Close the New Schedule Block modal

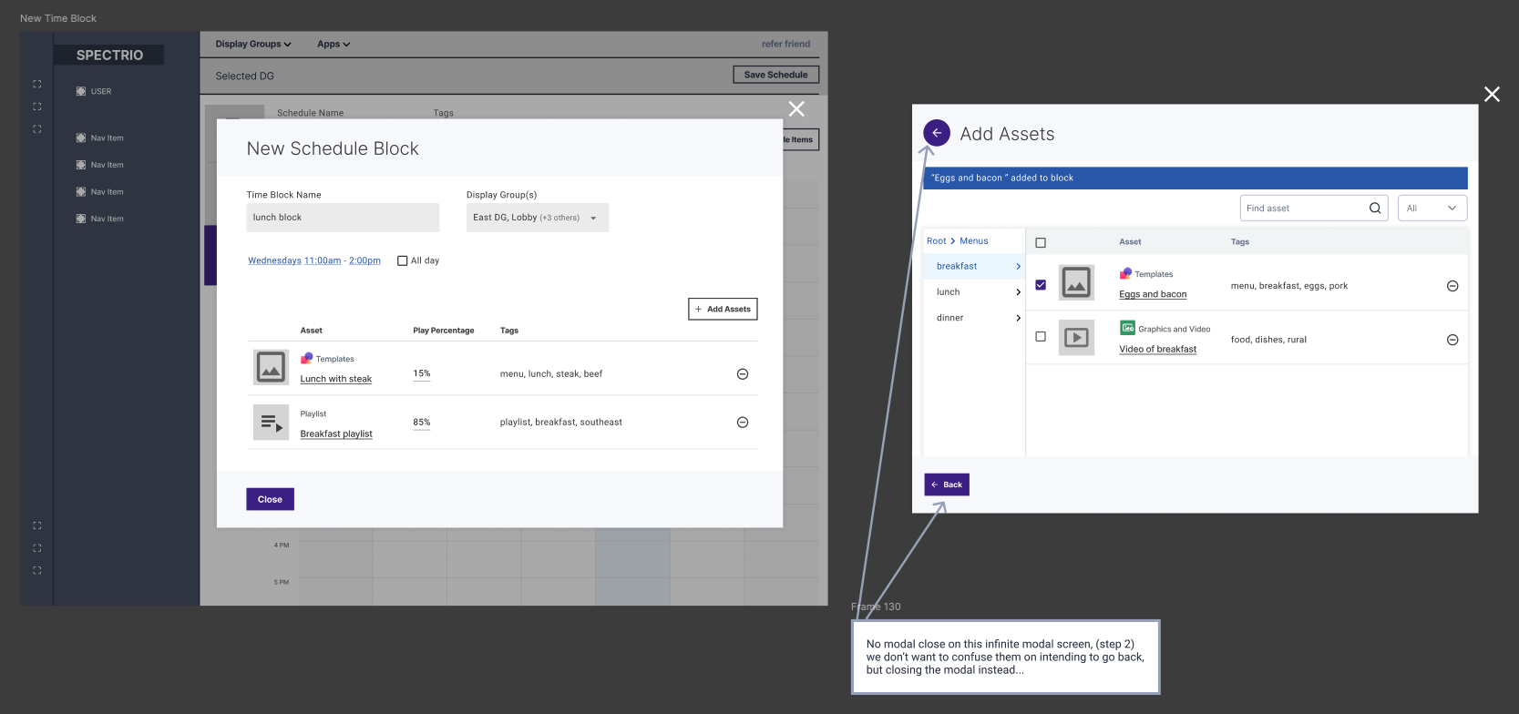(796, 109)
